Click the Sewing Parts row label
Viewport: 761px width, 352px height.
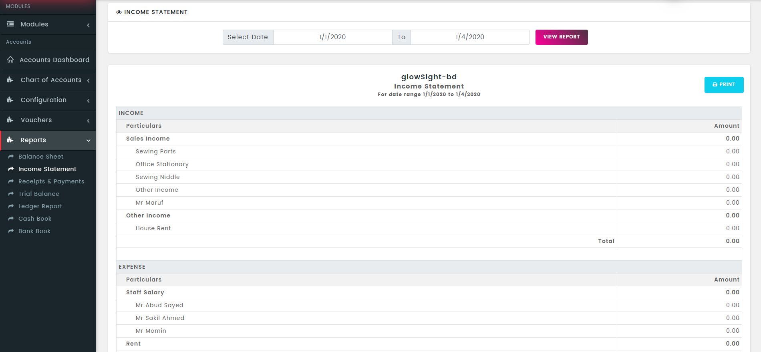[156, 151]
